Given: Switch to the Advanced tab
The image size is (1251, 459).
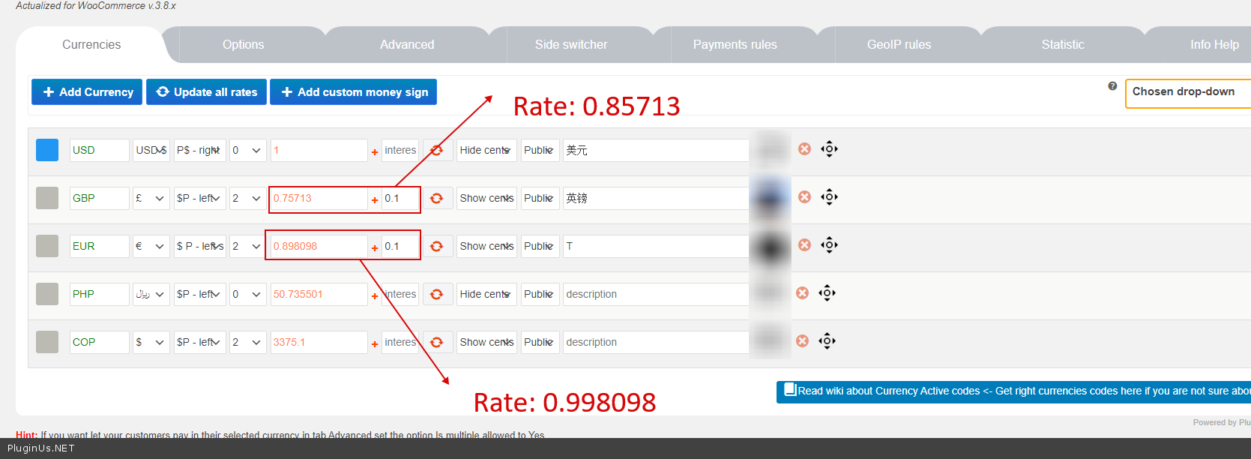Looking at the screenshot, I should [407, 45].
